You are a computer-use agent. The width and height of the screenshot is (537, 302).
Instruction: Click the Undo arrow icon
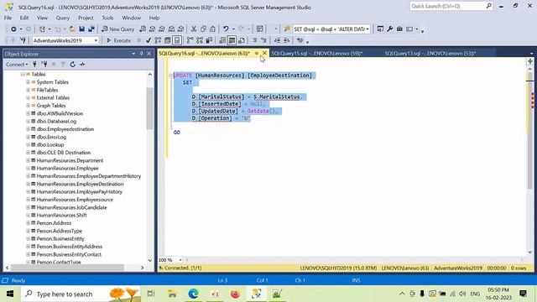(226, 29)
